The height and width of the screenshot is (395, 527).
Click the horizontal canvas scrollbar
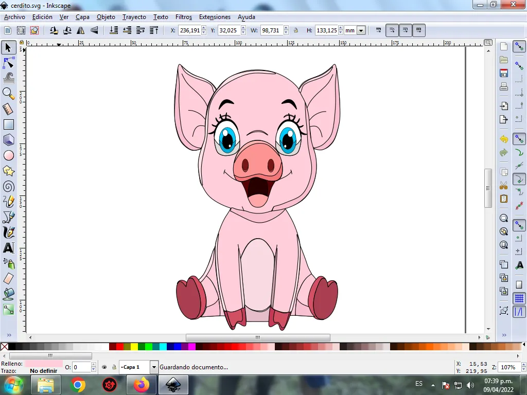258,337
